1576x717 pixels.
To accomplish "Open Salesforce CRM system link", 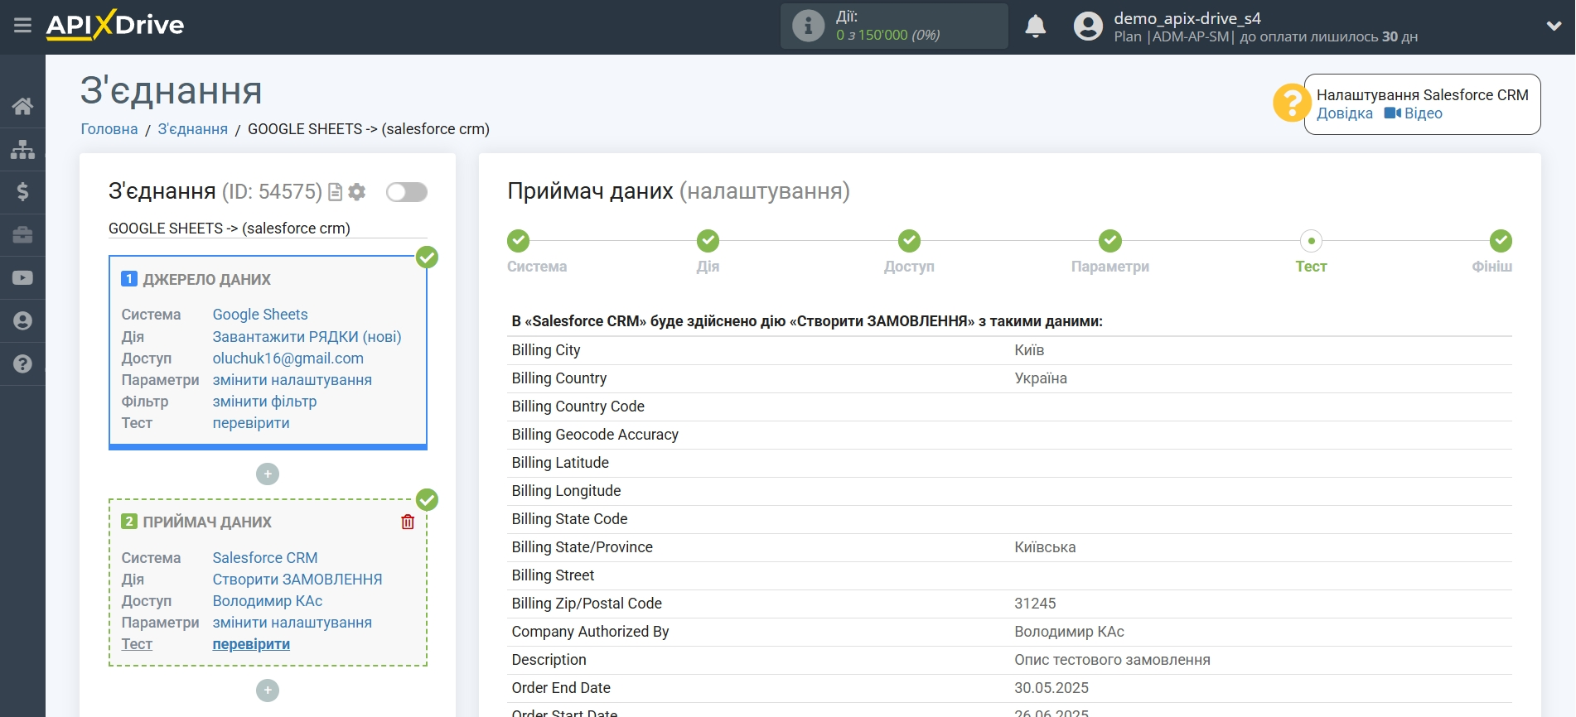I will 265,558.
